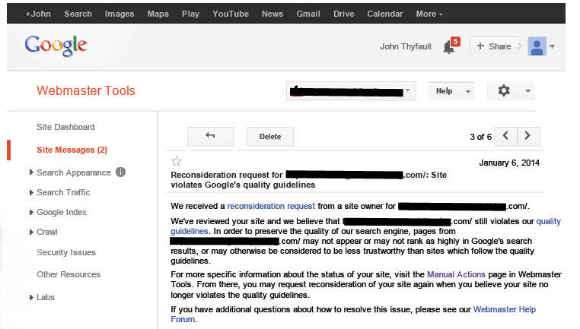
Task: Go to previous message arrow
Action: pyautogui.click(x=505, y=136)
